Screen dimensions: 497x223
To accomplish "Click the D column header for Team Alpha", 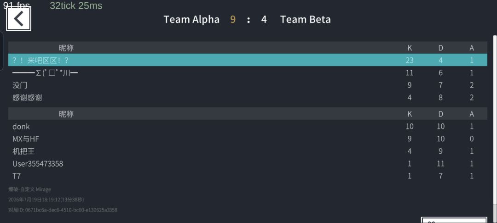I will (440, 48).
